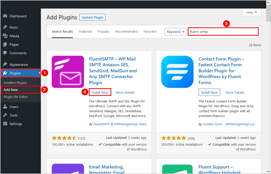
Task: Open the Plugins menu label
Action: pyautogui.click(x=15, y=73)
